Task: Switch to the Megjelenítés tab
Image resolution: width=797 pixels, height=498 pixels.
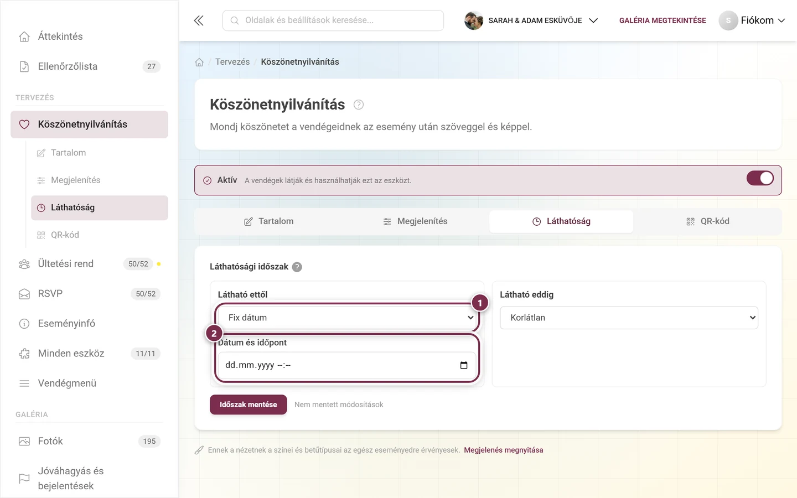Action: click(x=415, y=221)
